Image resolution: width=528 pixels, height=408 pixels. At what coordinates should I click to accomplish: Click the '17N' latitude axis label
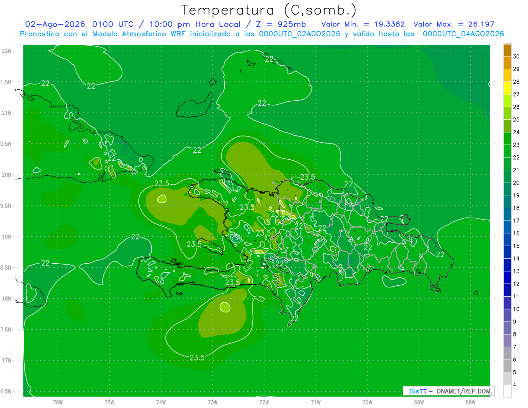pos(7,360)
